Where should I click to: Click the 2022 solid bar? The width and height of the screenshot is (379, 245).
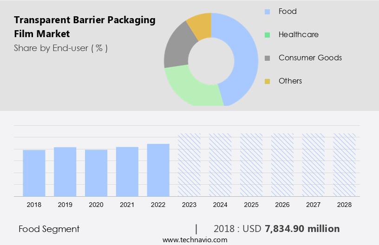tap(158, 170)
